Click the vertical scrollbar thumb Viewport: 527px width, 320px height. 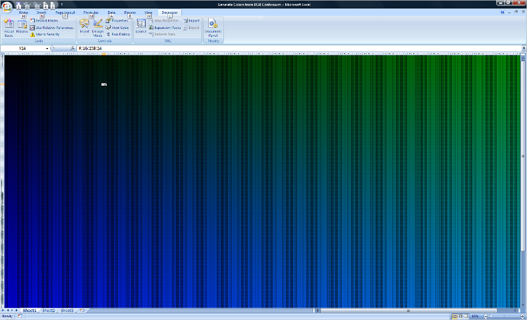tap(523, 156)
